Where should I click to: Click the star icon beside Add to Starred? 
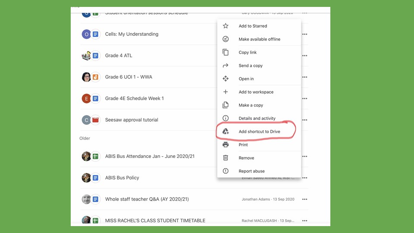click(225, 26)
